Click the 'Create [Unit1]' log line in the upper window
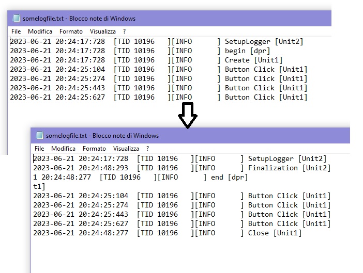The width and height of the screenshot is (363, 273). point(146,60)
